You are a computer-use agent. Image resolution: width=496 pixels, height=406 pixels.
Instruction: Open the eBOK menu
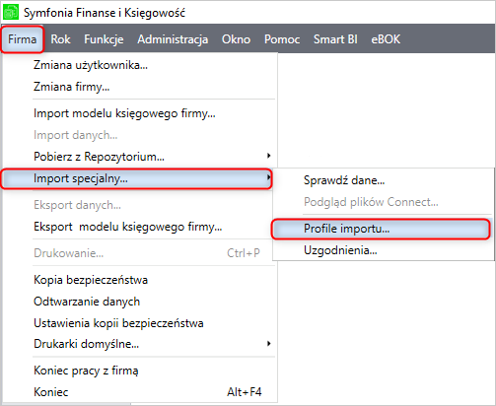(386, 39)
